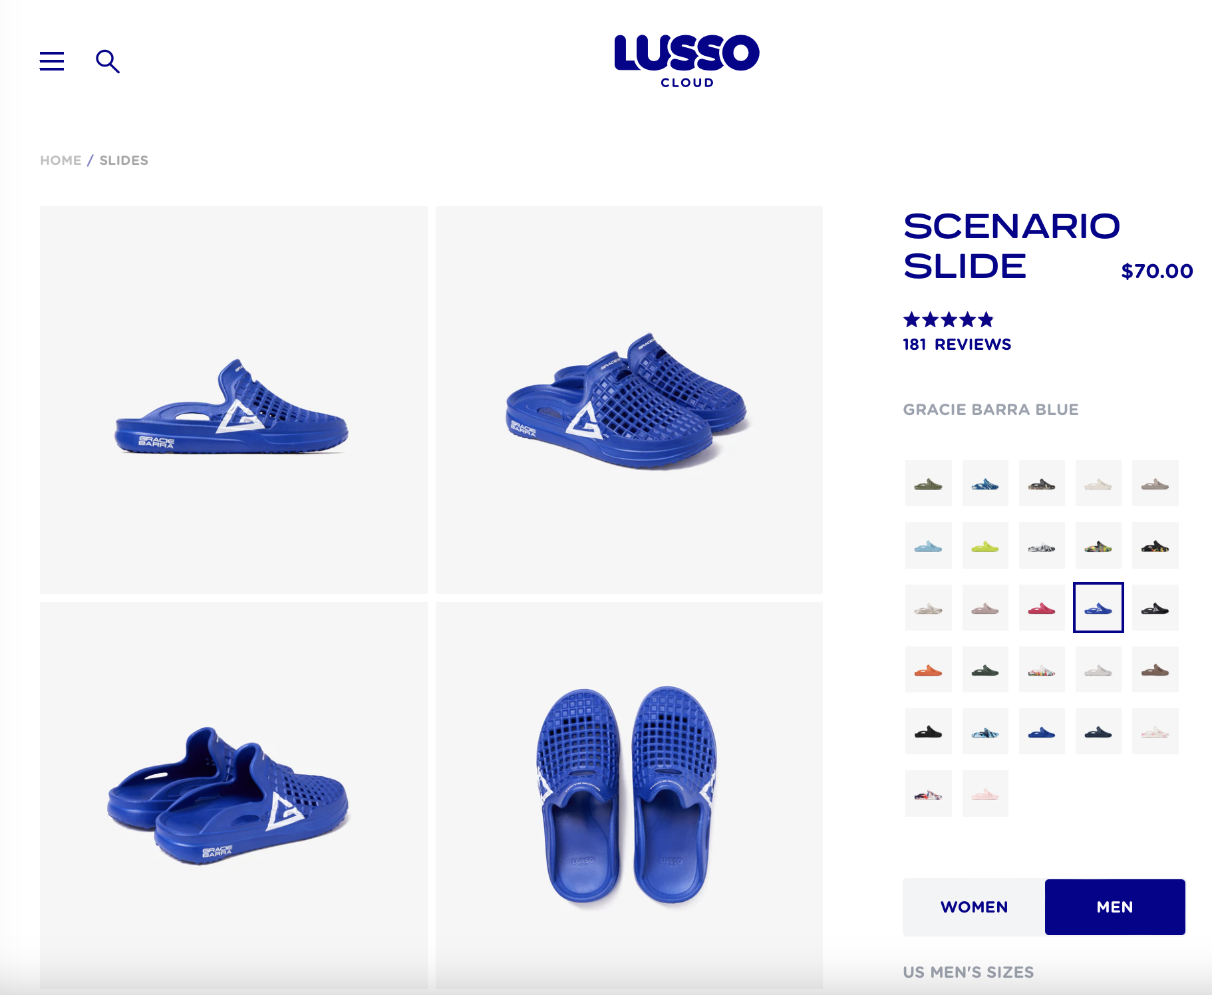1212x995 pixels.
Task: Switch to Women sizing
Action: [974, 907]
